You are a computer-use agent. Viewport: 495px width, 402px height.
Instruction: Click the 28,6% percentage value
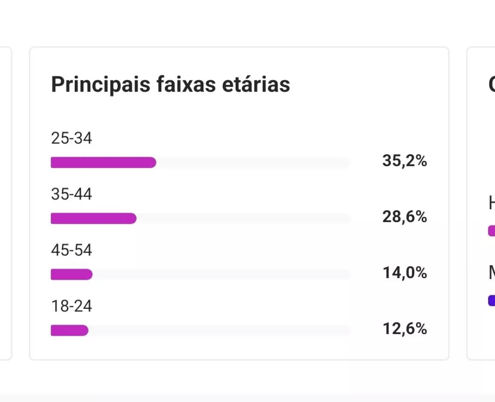click(404, 217)
